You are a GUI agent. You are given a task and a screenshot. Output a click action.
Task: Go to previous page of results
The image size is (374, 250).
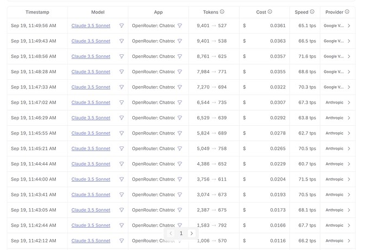pyautogui.click(x=171, y=233)
